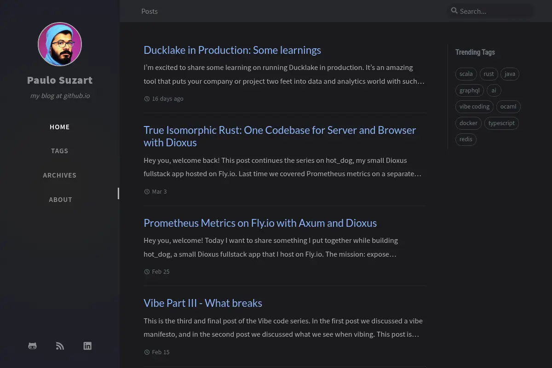This screenshot has width=552, height=368.
Task: Select the 'java' trending tag
Action: [x=510, y=74]
